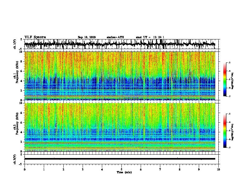The image size is (246, 190).
Task: Click time axis tick label '2'
Action: tap(63, 169)
